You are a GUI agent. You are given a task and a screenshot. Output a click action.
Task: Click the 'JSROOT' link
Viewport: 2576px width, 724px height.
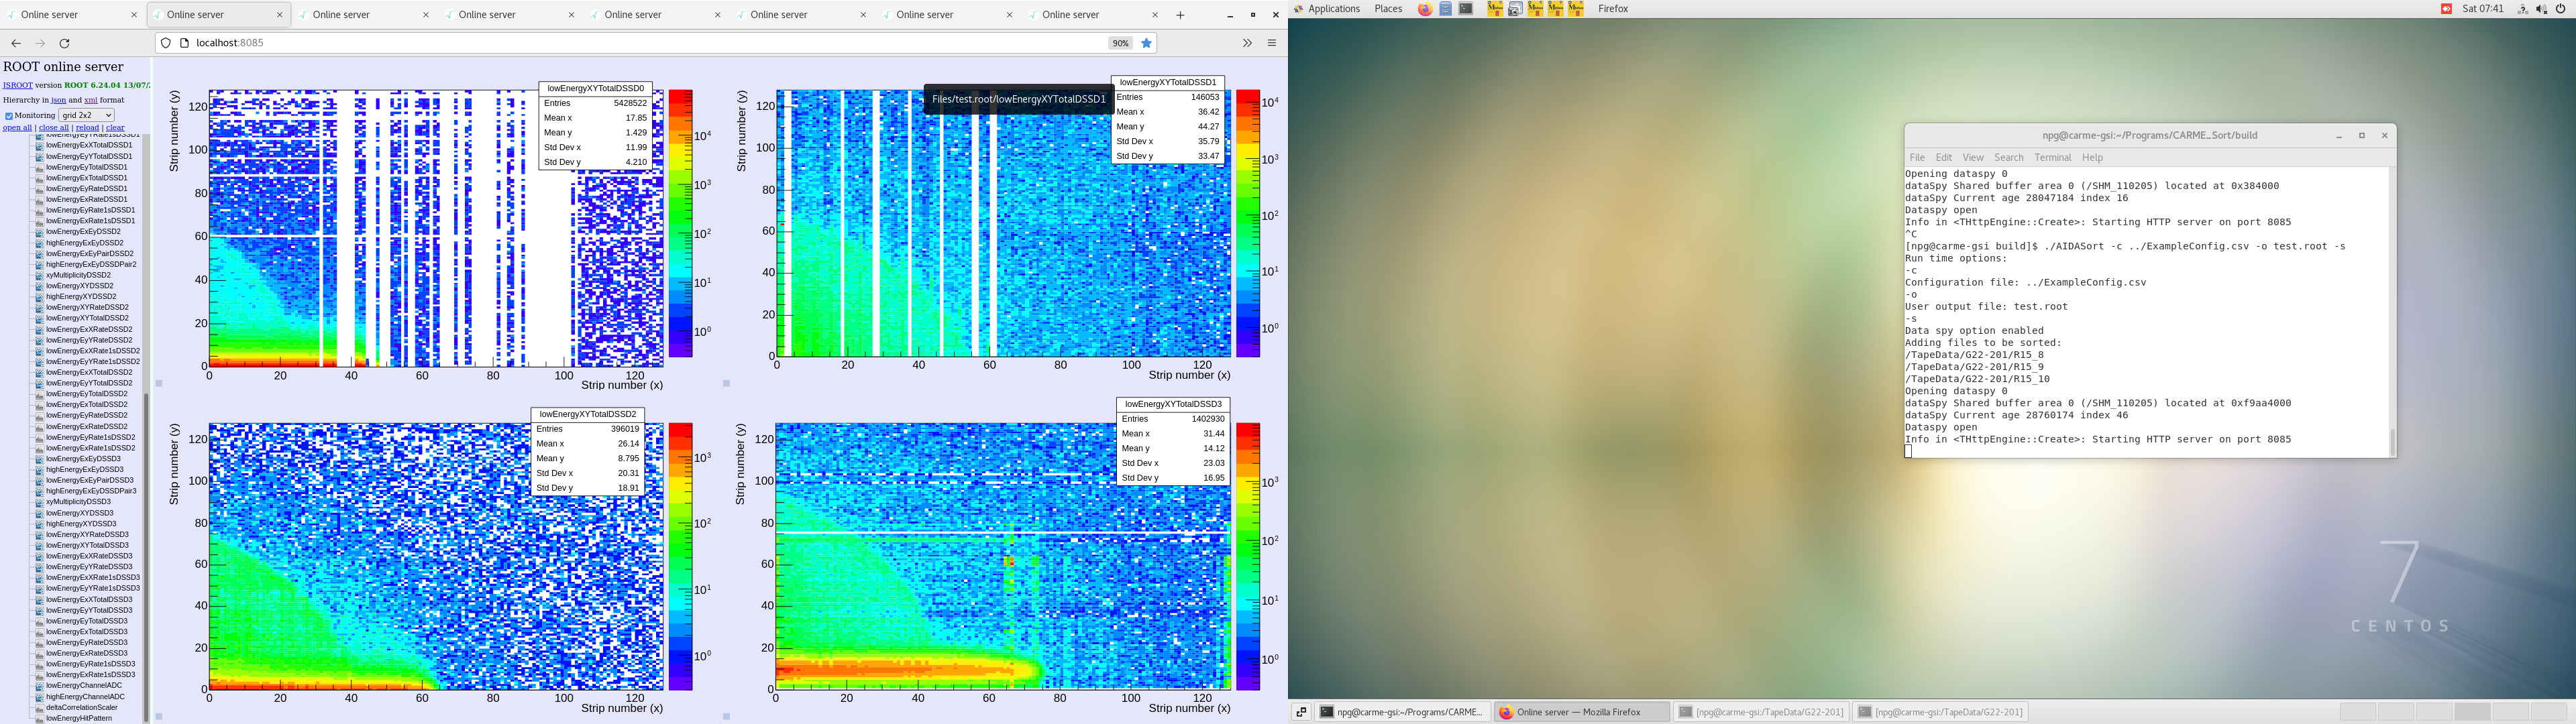17,86
